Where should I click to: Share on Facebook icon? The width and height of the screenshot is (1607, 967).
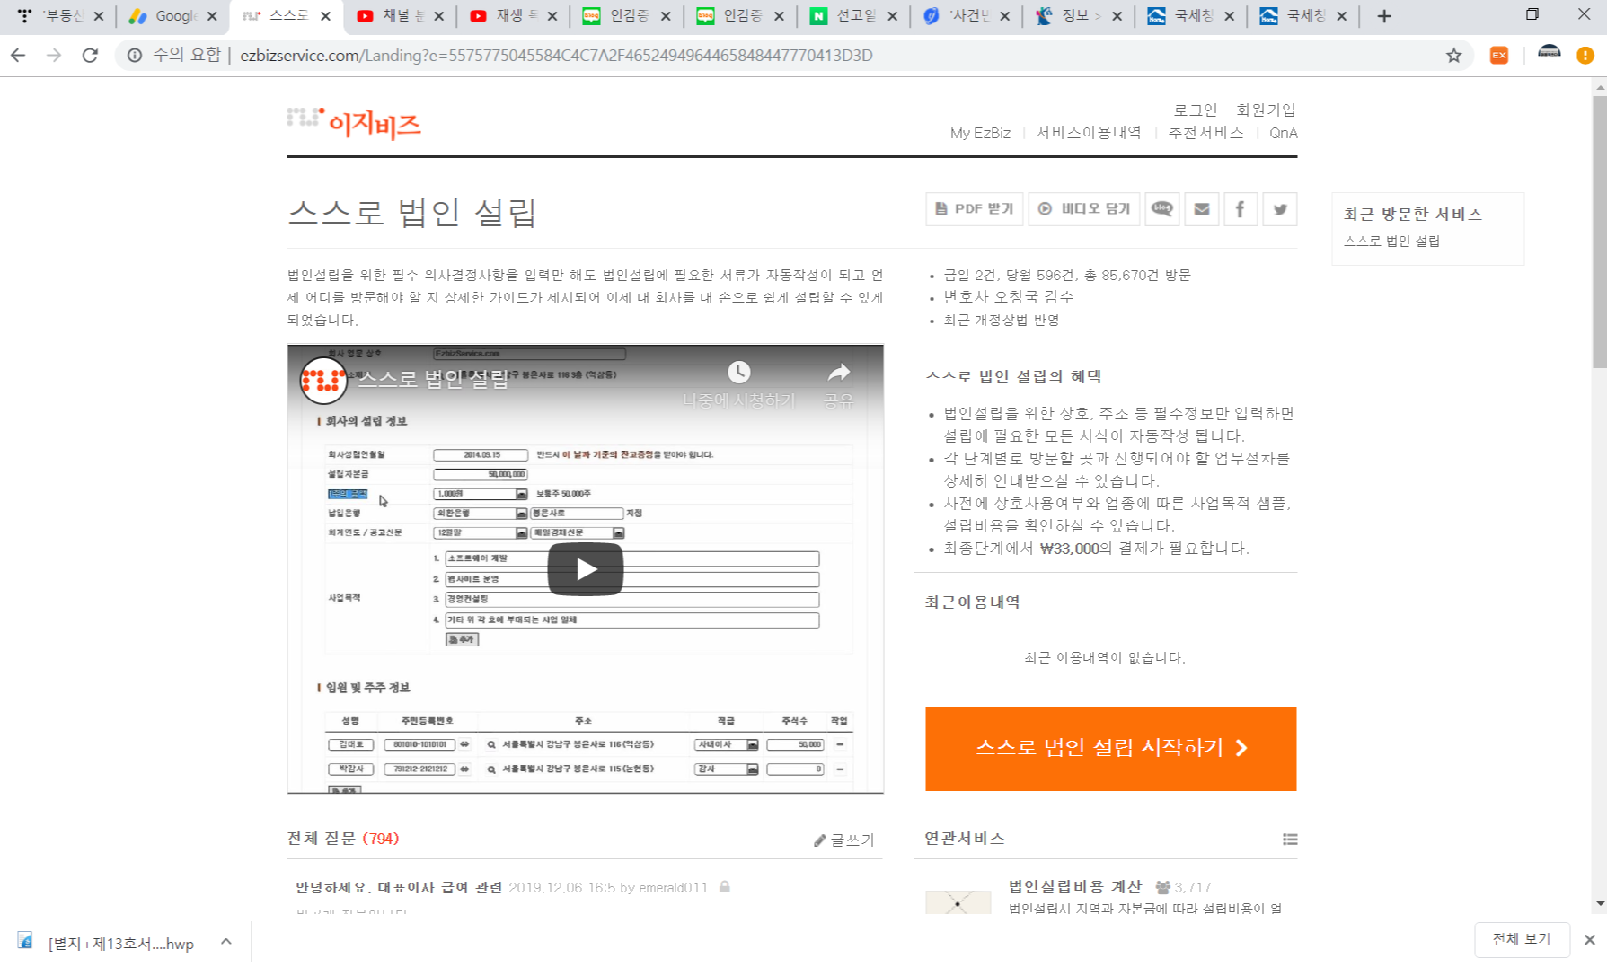1241,209
